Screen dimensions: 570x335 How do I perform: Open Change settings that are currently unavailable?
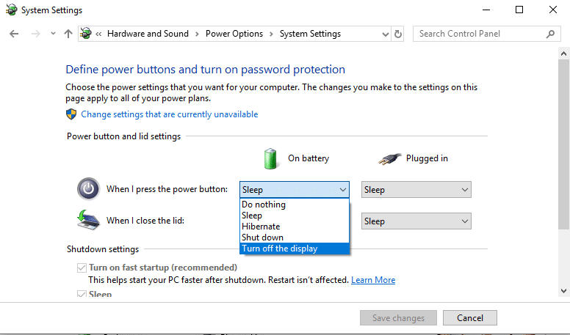169,114
